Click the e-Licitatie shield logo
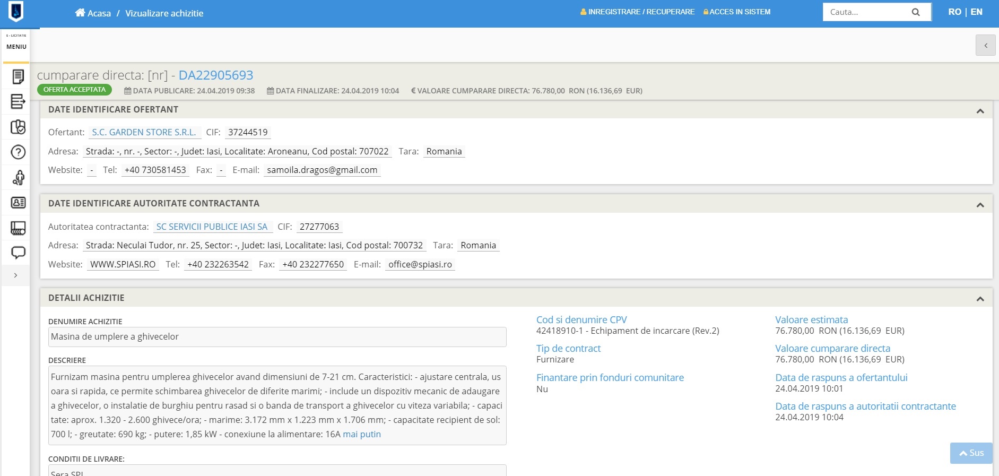Image resolution: width=999 pixels, height=476 pixels. tap(16, 11)
